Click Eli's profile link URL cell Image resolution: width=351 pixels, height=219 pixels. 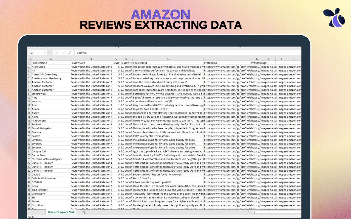point(227,197)
